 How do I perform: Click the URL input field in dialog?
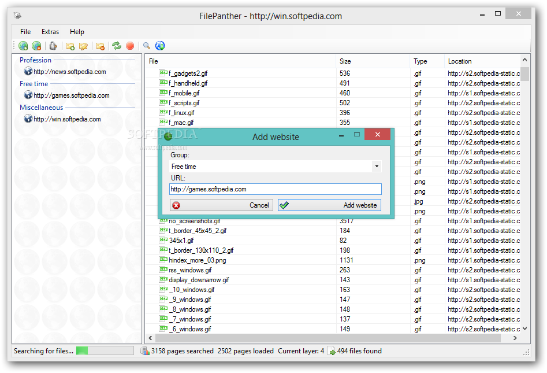click(276, 189)
